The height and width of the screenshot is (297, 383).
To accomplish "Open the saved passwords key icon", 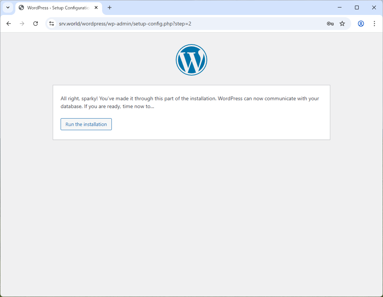I will pos(330,23).
